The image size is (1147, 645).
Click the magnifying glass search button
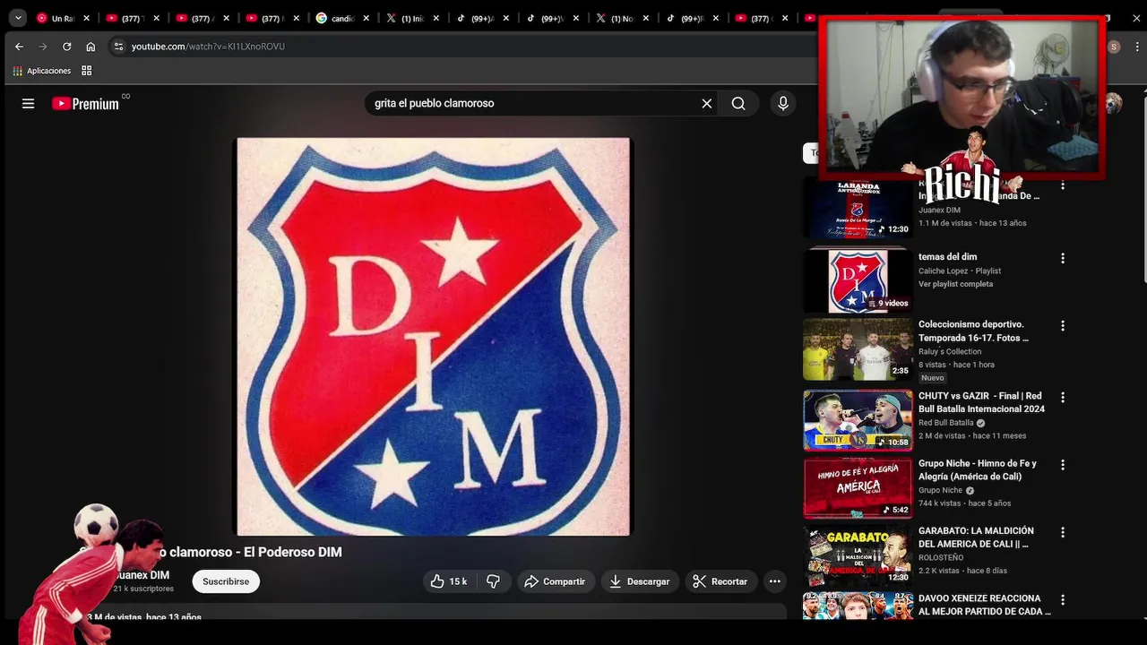738,104
